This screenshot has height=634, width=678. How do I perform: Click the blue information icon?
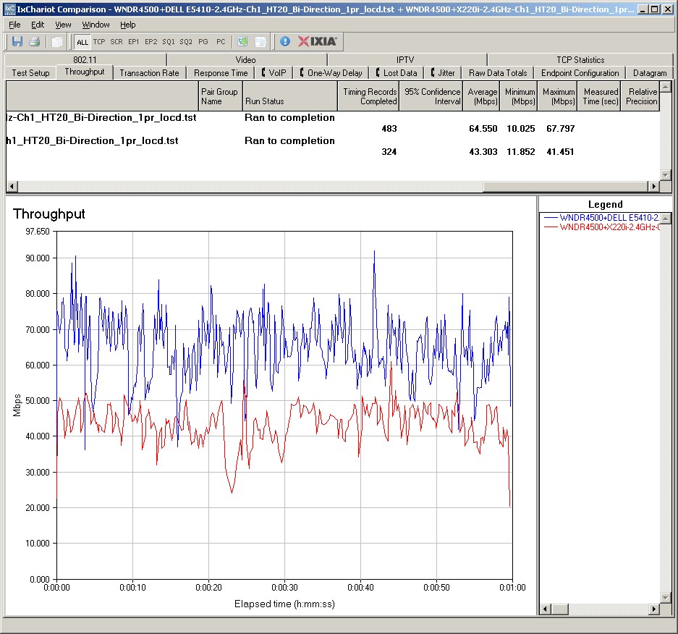[284, 41]
